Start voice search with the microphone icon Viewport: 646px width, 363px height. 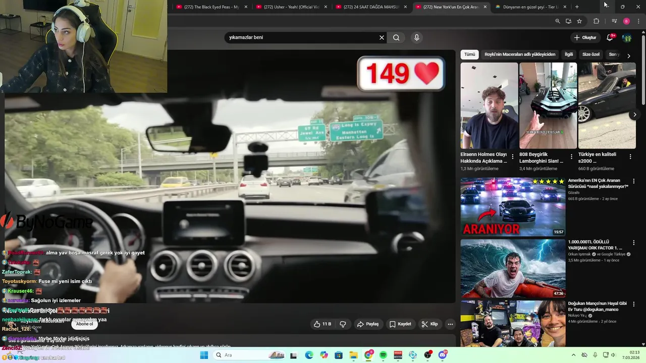pyautogui.click(x=416, y=37)
